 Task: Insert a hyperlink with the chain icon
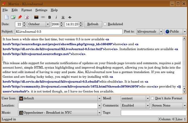point(43,17)
